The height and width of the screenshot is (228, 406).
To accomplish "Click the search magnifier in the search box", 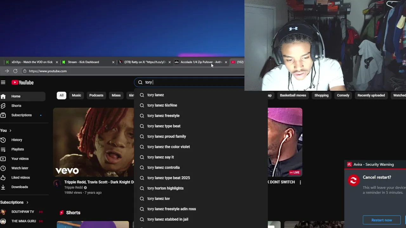I will click(140, 82).
